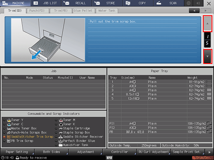Click the SaddleStitcher Trim Scrap icon
Screen dimensions: 214x160
[x=9, y=137]
